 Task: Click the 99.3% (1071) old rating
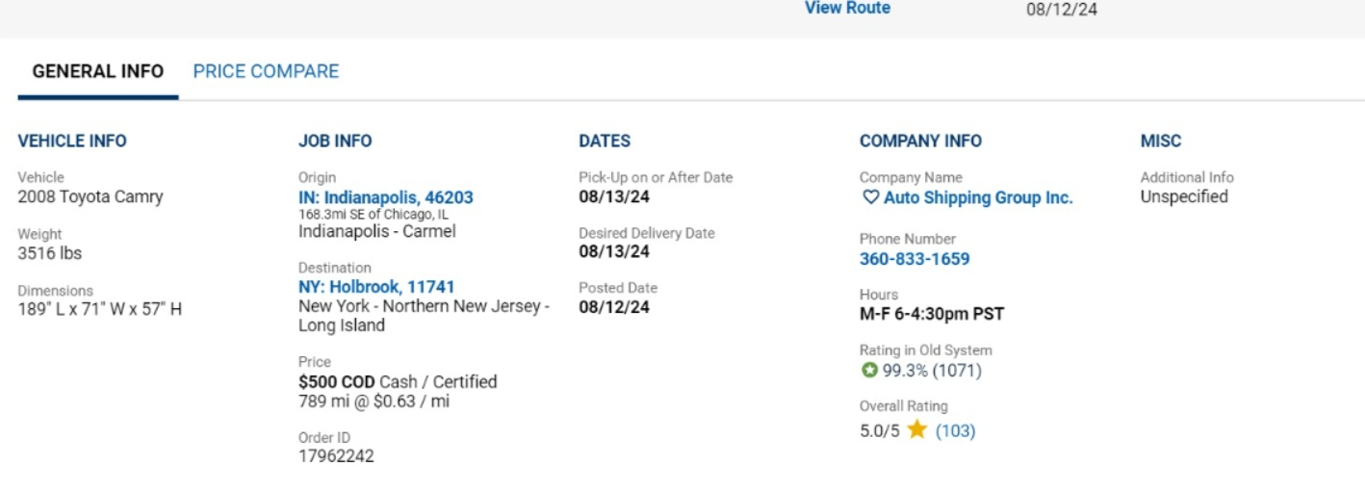(932, 371)
